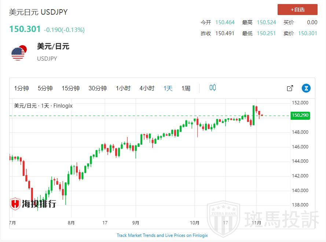Switch to the 1周 weekly timeframe
This screenshot has height=242, width=326.
coord(186,88)
